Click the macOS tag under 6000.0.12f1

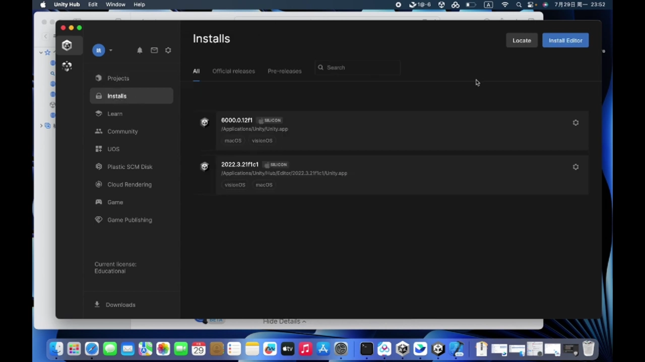click(233, 141)
